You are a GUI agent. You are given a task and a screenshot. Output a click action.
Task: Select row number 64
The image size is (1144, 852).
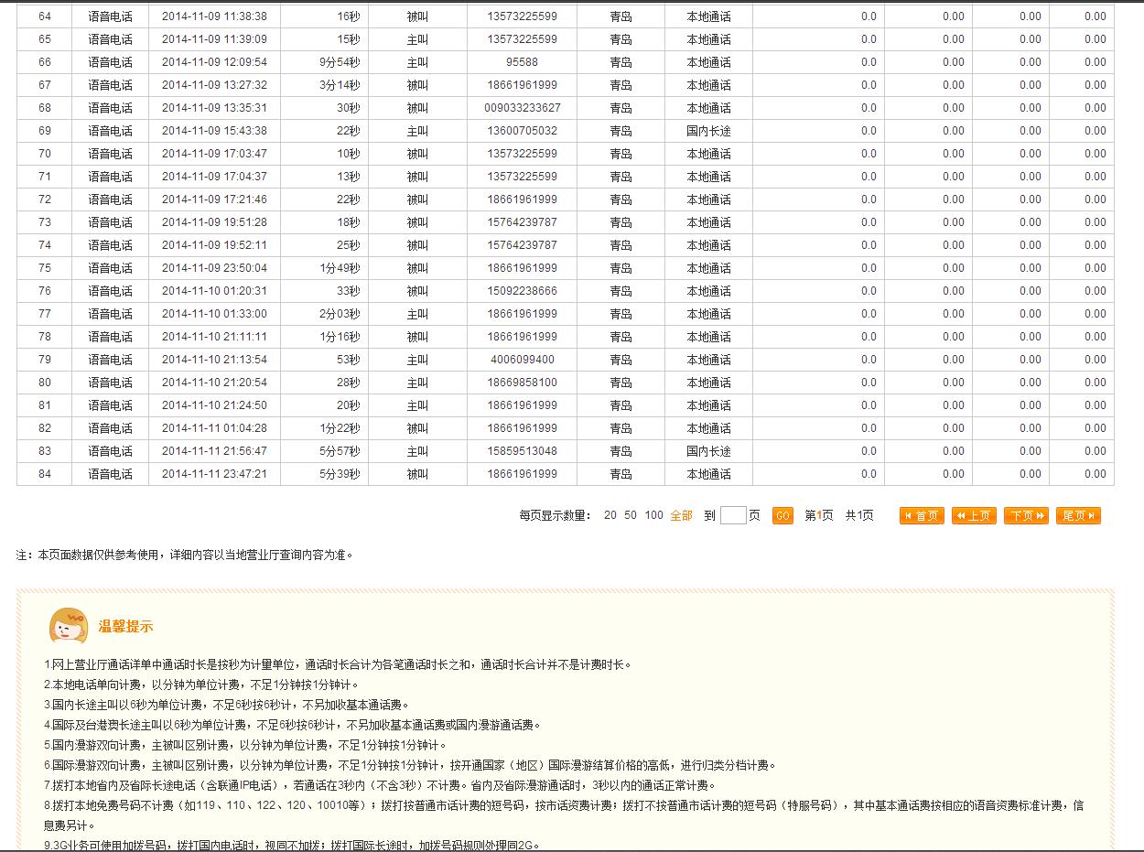pyautogui.click(x=45, y=16)
